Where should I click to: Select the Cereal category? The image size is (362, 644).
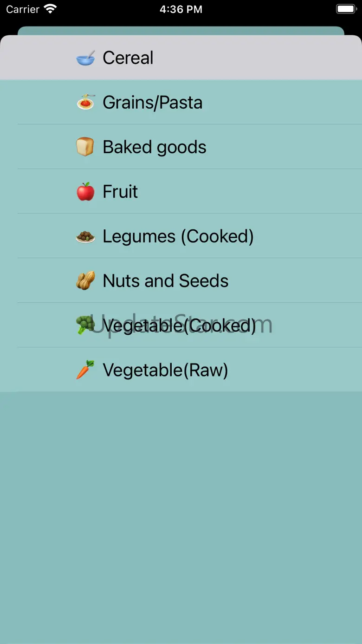click(128, 58)
